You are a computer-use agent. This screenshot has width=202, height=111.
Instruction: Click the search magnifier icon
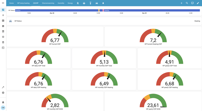click(x=187, y=3)
